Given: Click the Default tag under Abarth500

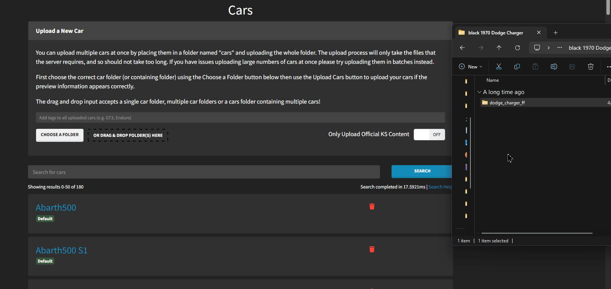Looking at the screenshot, I should click(x=45, y=219).
